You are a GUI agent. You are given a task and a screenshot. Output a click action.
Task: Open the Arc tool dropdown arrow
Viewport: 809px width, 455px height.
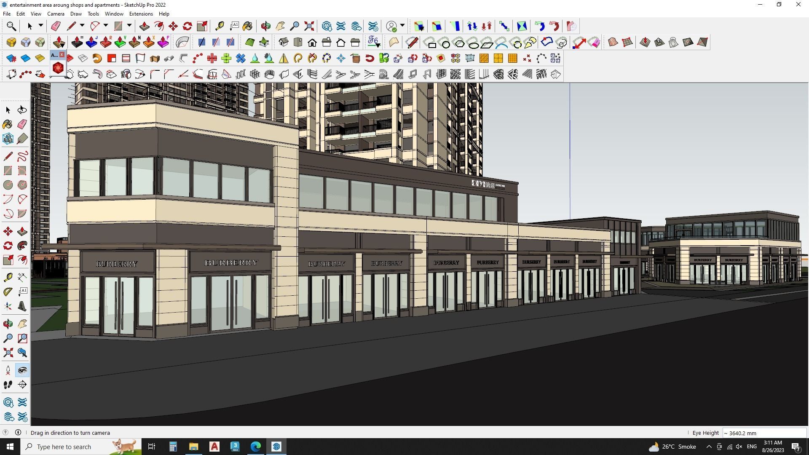105,26
